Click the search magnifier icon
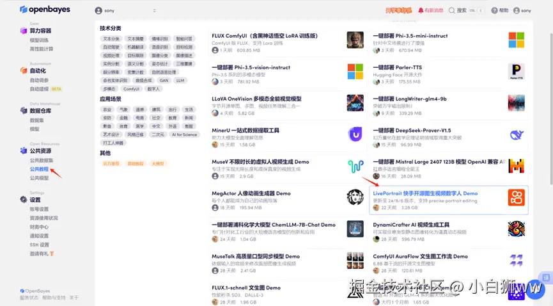This screenshot has height=306, width=553. (451, 11)
